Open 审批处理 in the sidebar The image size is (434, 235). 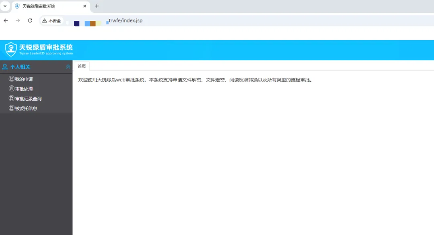24,89
